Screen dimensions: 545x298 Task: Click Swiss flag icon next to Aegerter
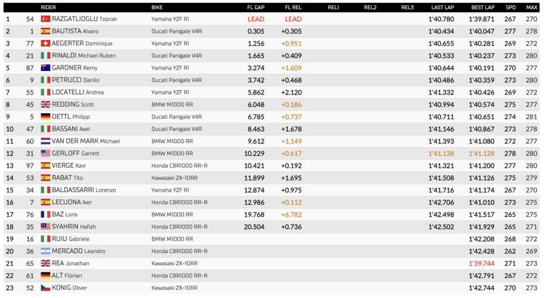[45, 44]
